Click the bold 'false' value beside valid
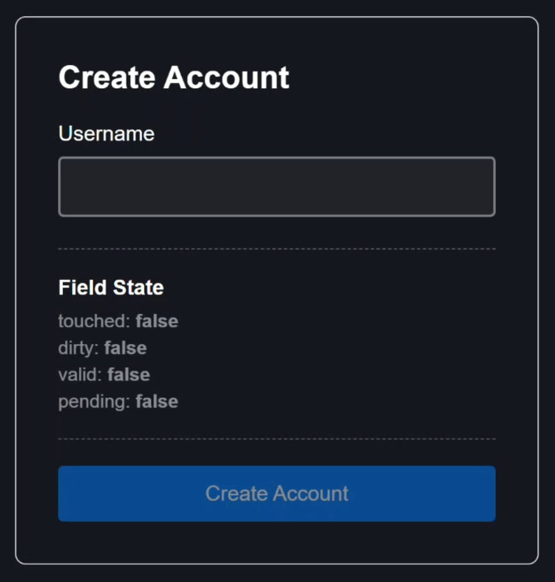Image resolution: width=555 pixels, height=582 pixels. (x=129, y=374)
